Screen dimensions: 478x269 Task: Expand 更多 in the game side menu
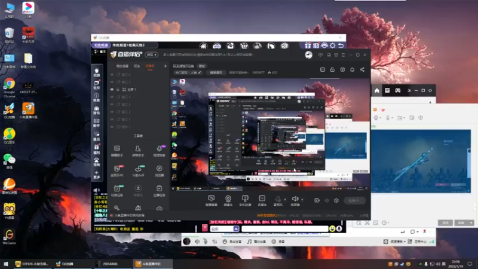coord(97,175)
